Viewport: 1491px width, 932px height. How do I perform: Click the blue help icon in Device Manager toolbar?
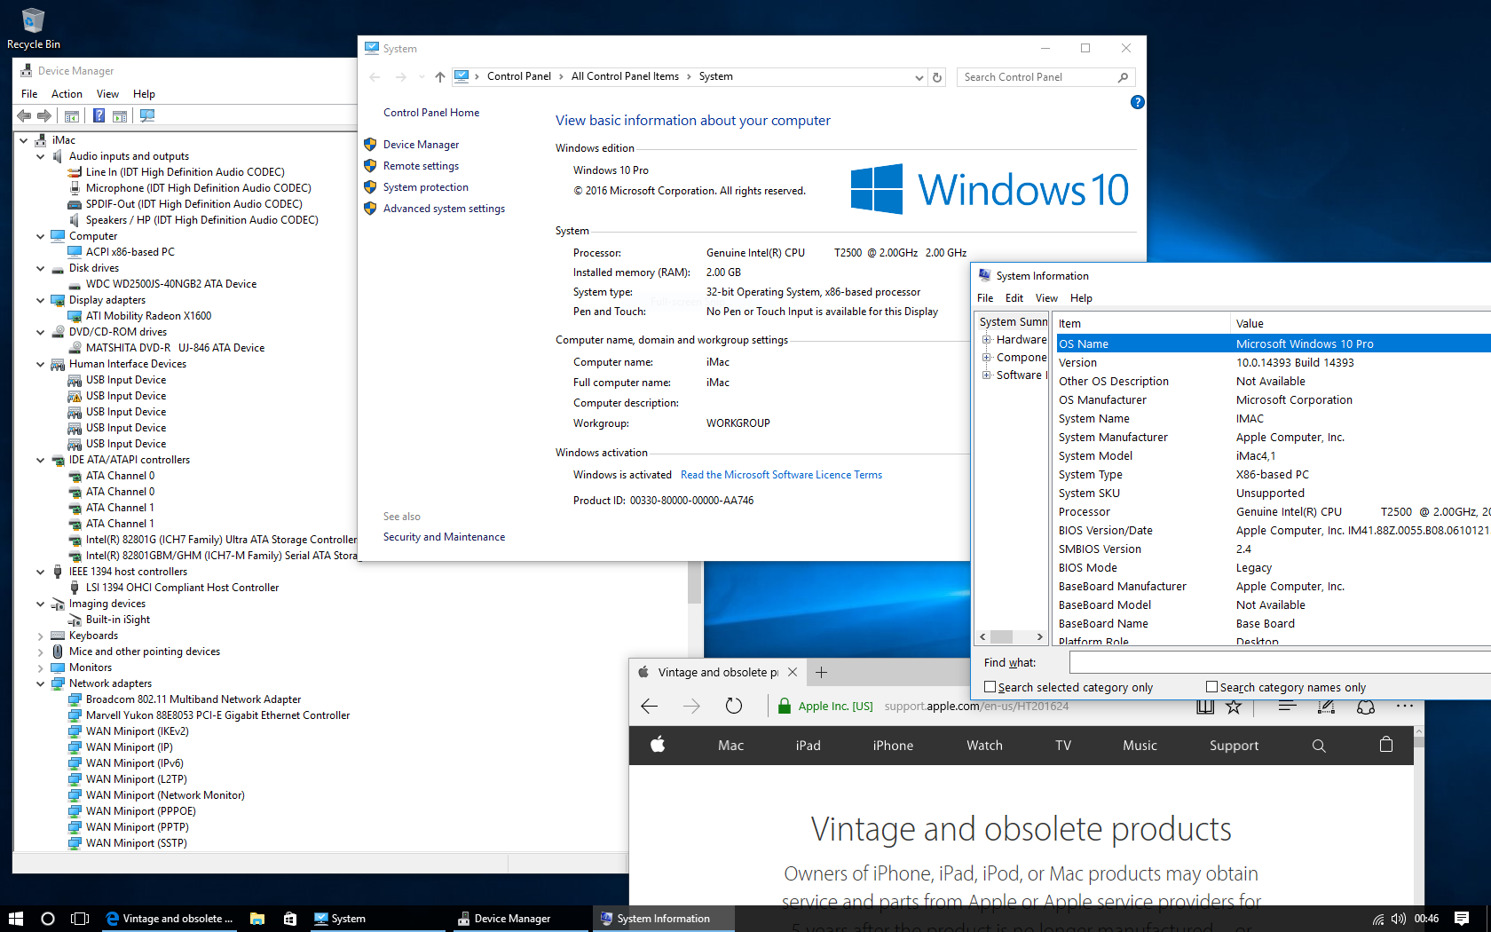pos(99,115)
